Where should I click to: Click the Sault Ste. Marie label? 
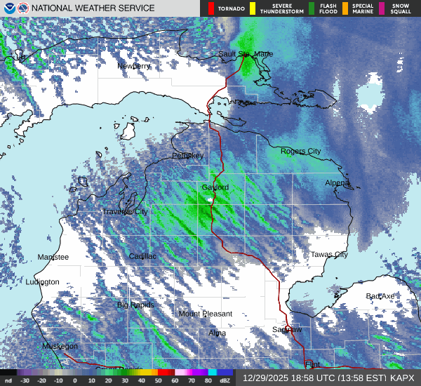tap(246, 53)
